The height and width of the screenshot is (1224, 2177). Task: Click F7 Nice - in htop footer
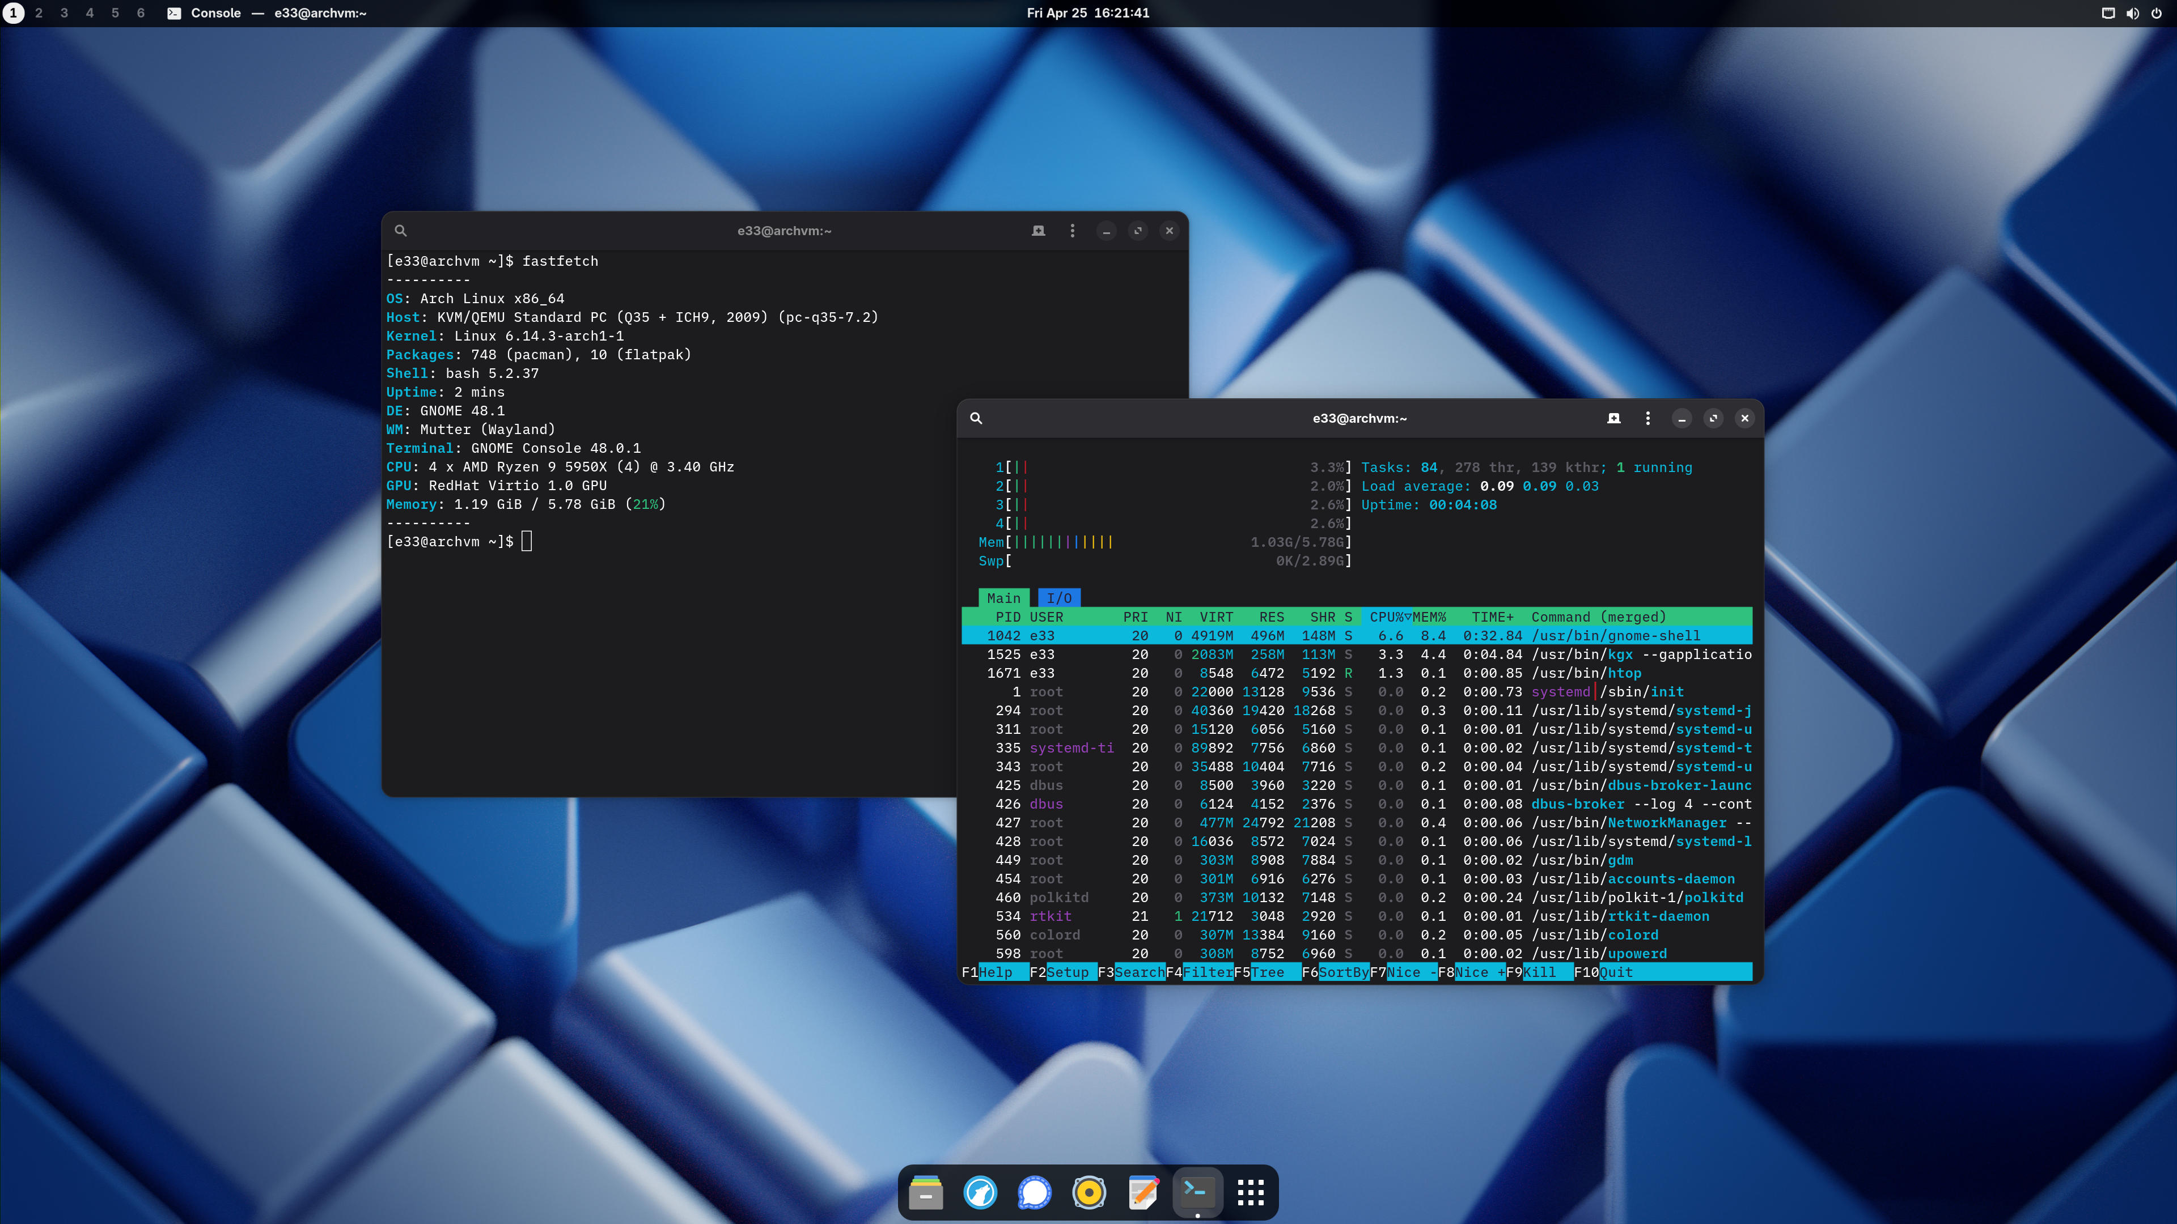point(1404,972)
